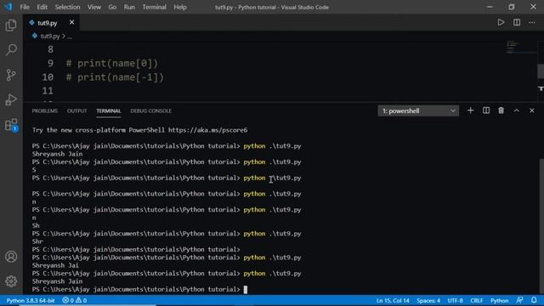Open the Help menu
Viewport: 544px width, 306px height.
point(180,7)
